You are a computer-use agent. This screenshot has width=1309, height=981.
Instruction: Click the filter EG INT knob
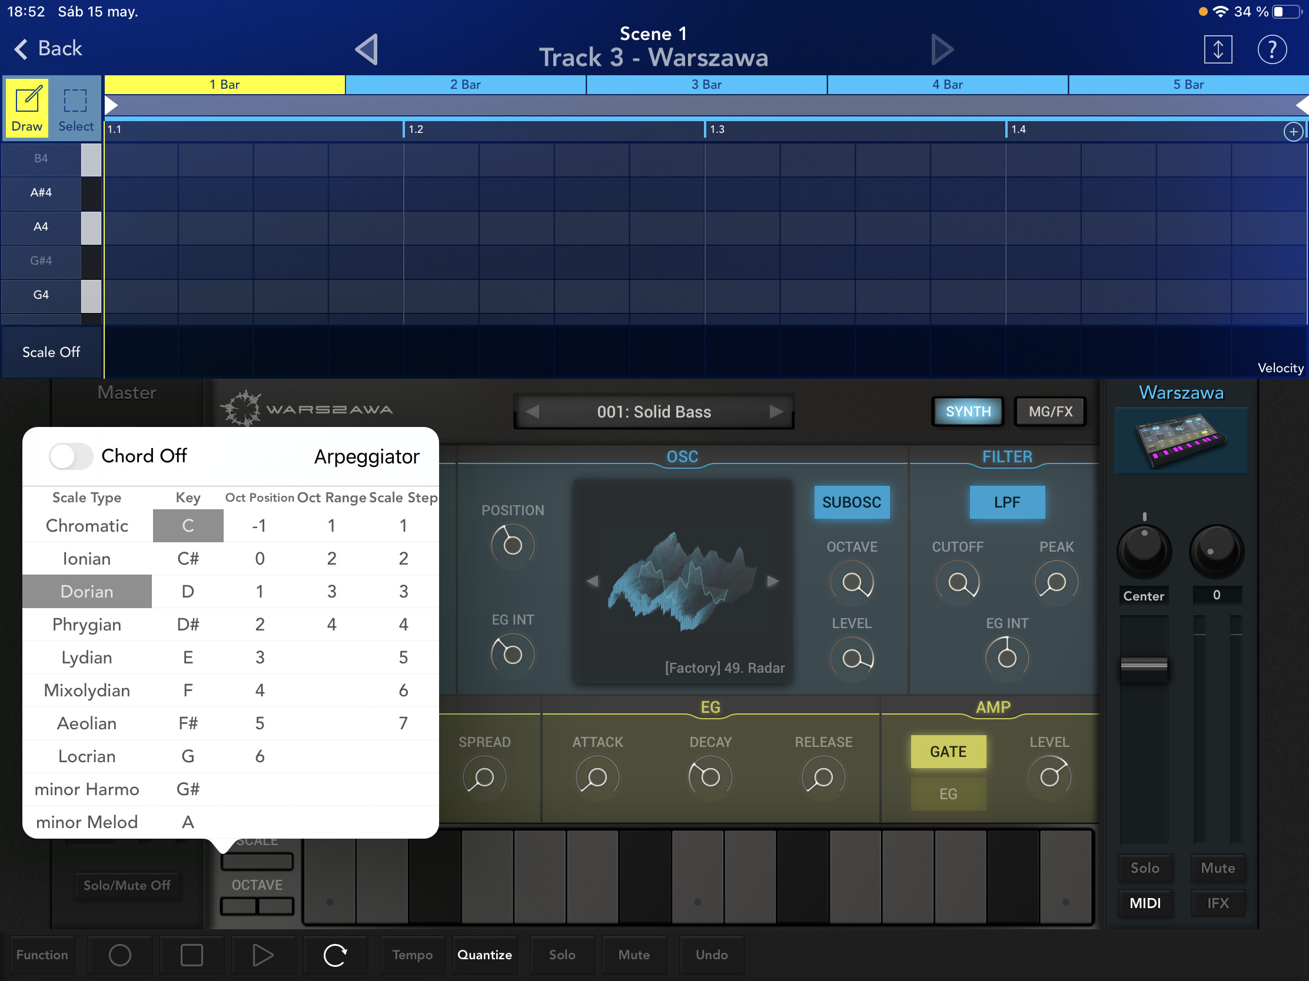(1007, 657)
